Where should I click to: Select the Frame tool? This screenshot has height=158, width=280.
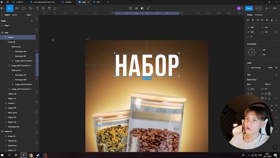point(17,8)
